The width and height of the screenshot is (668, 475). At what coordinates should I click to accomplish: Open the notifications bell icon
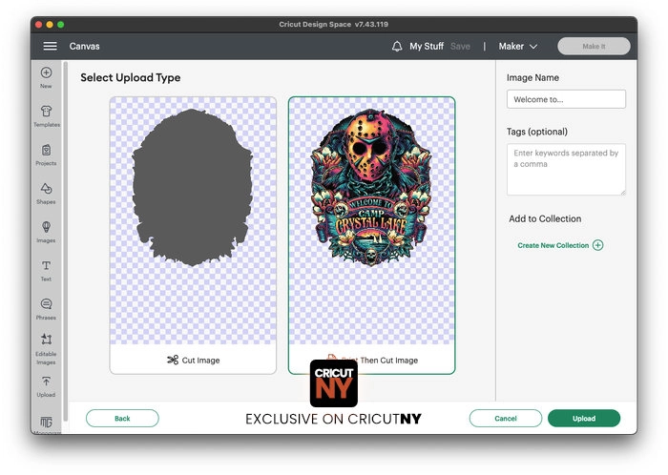(x=397, y=47)
